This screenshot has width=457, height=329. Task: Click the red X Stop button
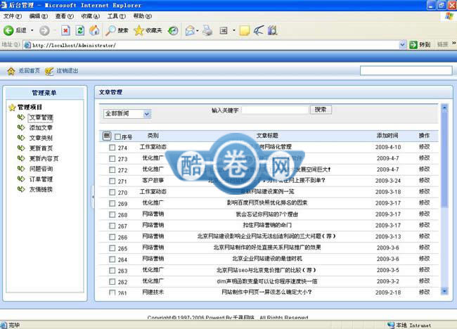65,30
